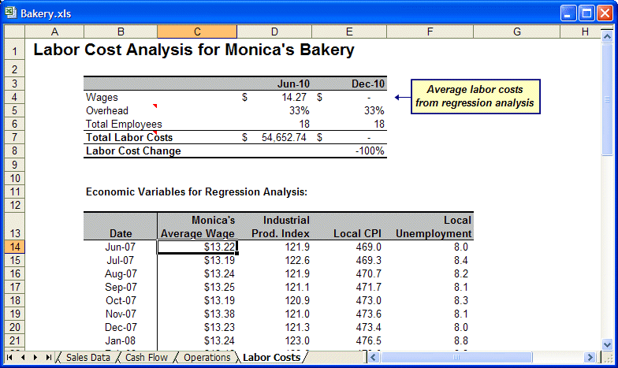Select the Total Labor Costs label
The height and width of the screenshot is (368, 618).
129,137
